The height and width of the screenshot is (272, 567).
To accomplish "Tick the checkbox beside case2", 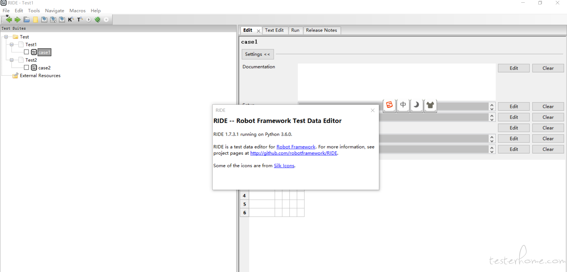I will (x=27, y=68).
